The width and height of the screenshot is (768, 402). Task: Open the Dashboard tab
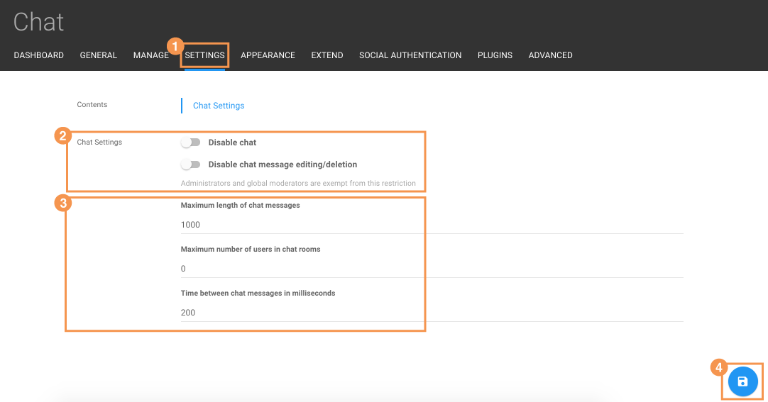(x=39, y=55)
